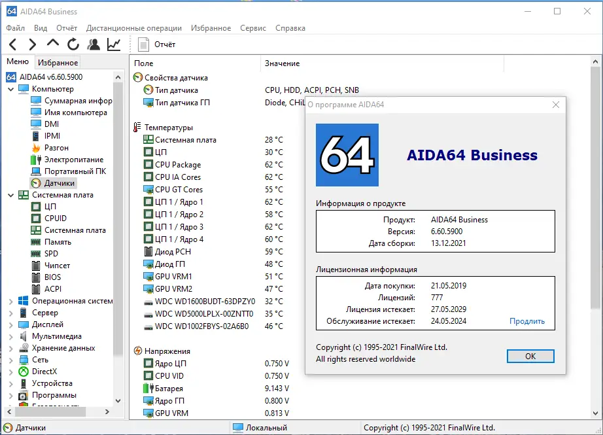Select the Диод PCH temperature row
The height and width of the screenshot is (435, 603).
214,252
